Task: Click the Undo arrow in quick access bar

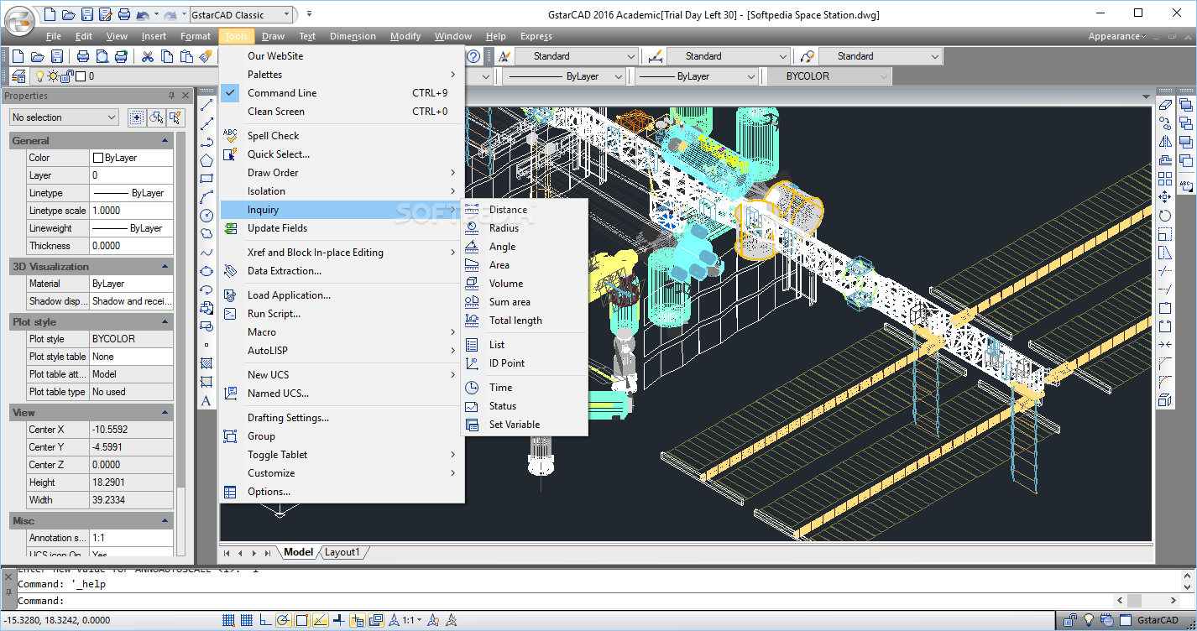Action: click(142, 14)
